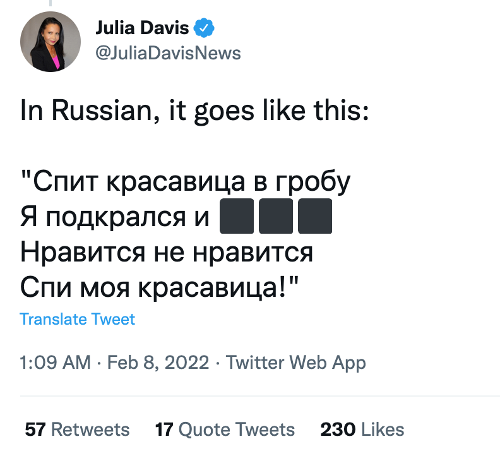The image size is (500, 451).
Task: View the 57 Retweets list
Action: 77,430
